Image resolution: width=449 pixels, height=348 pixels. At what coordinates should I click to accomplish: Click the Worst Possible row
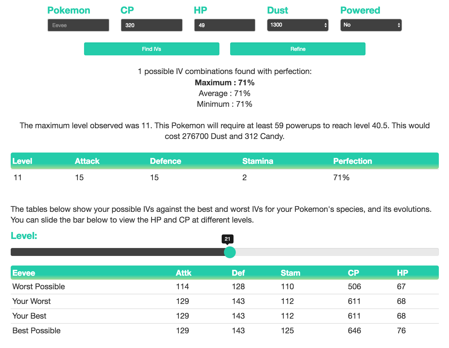pos(224,286)
